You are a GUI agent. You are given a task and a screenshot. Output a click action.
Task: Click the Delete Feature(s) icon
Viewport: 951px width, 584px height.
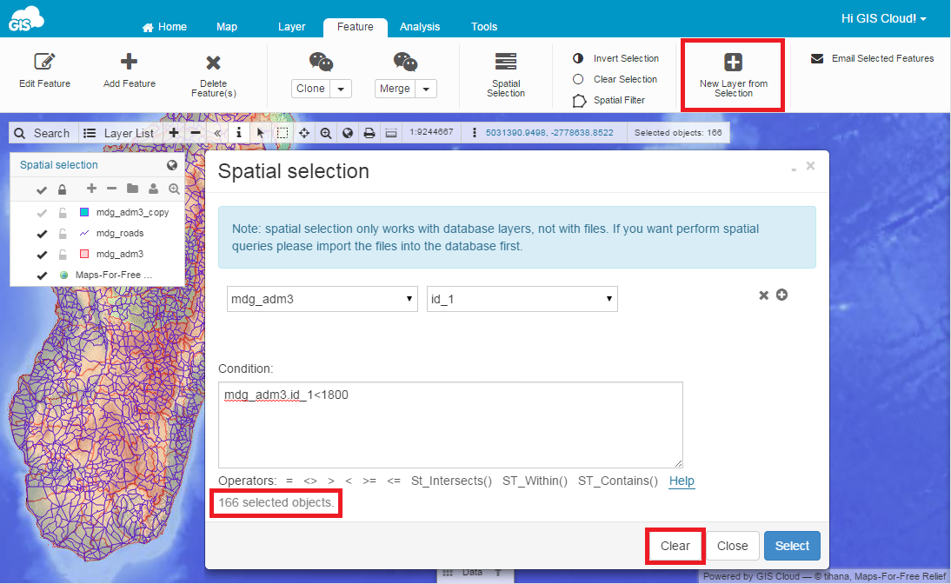coord(213,63)
